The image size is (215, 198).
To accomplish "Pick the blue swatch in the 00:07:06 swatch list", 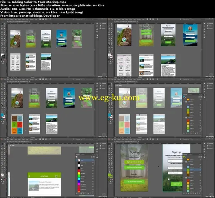I will [x=79, y=182].
